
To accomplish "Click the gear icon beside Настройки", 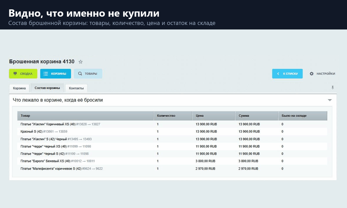I will tap(312, 73).
